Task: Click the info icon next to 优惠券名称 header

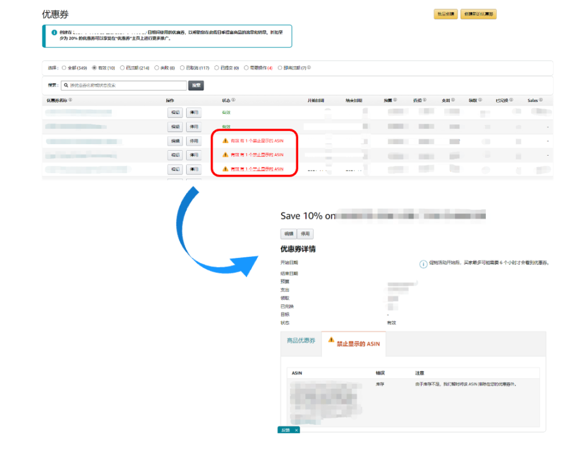Action: [x=70, y=100]
